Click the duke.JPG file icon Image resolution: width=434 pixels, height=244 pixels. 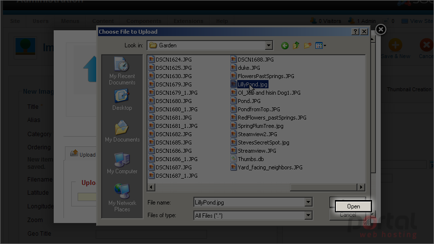tap(234, 68)
